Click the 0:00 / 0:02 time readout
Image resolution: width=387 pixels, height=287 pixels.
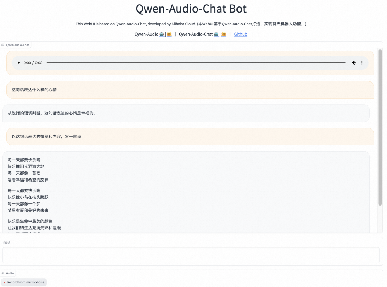click(33, 63)
